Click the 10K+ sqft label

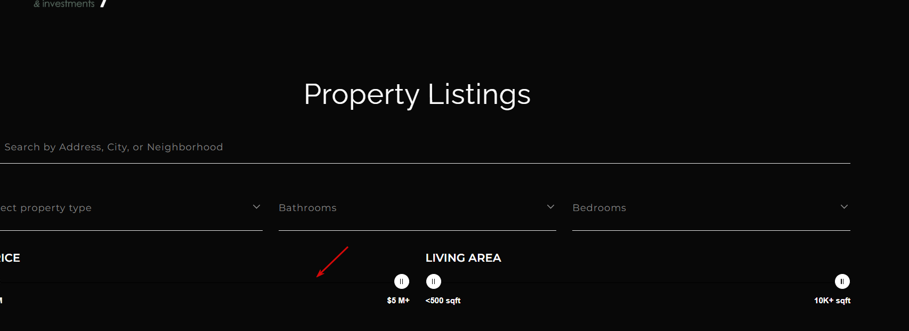(832, 301)
